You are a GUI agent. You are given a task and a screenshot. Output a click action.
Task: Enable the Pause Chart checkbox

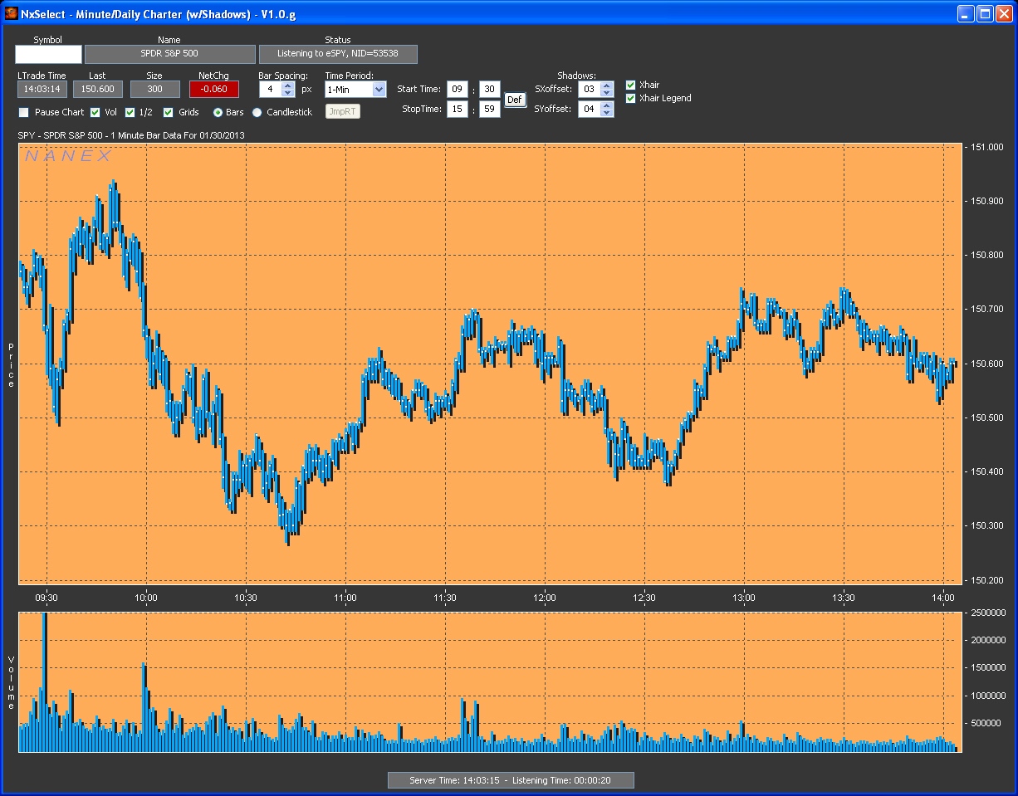24,112
